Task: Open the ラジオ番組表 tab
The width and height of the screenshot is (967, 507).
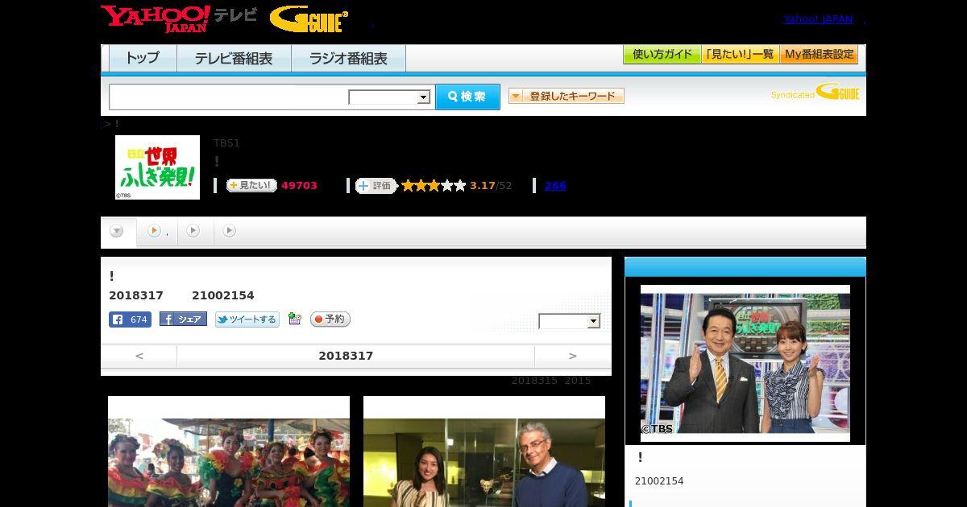Action: coord(348,58)
